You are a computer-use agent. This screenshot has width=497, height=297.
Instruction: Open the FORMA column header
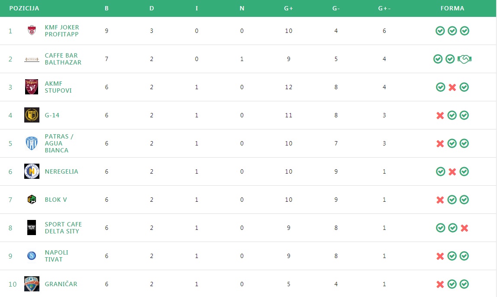[452, 8]
